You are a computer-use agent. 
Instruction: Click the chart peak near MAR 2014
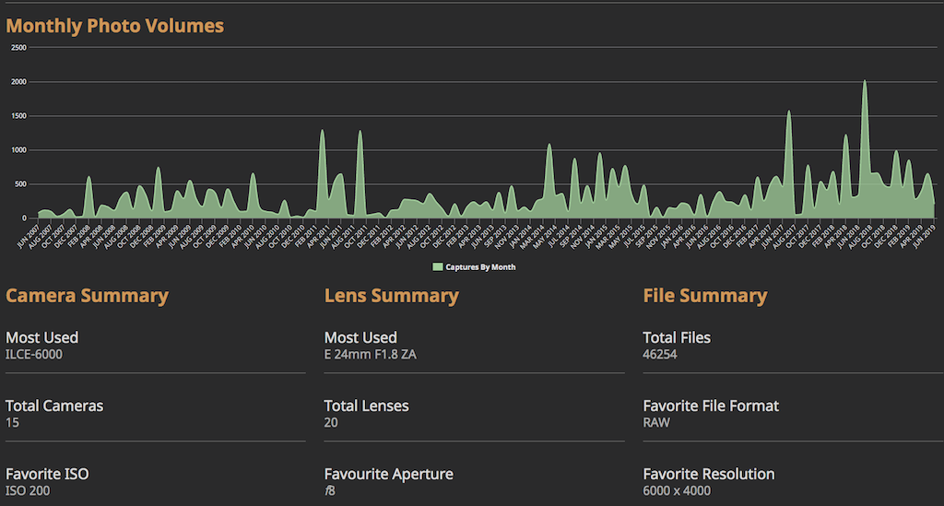(x=549, y=146)
